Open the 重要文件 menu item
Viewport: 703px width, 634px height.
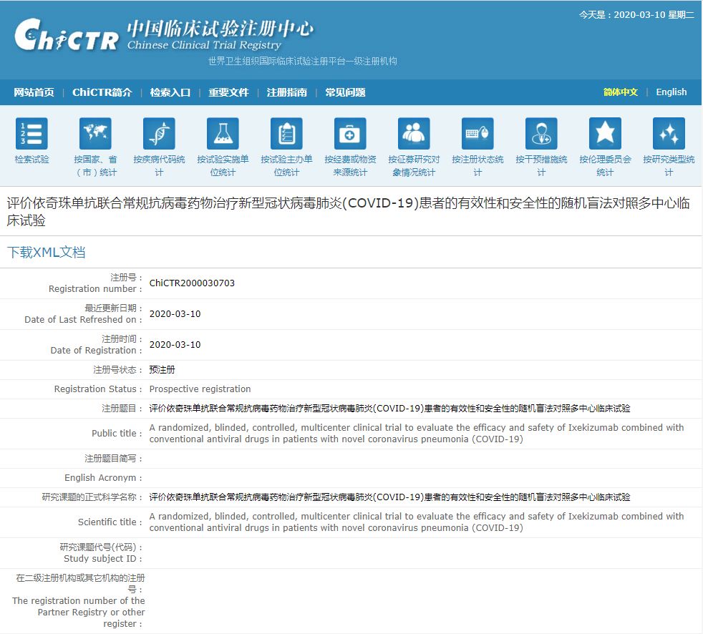click(228, 92)
